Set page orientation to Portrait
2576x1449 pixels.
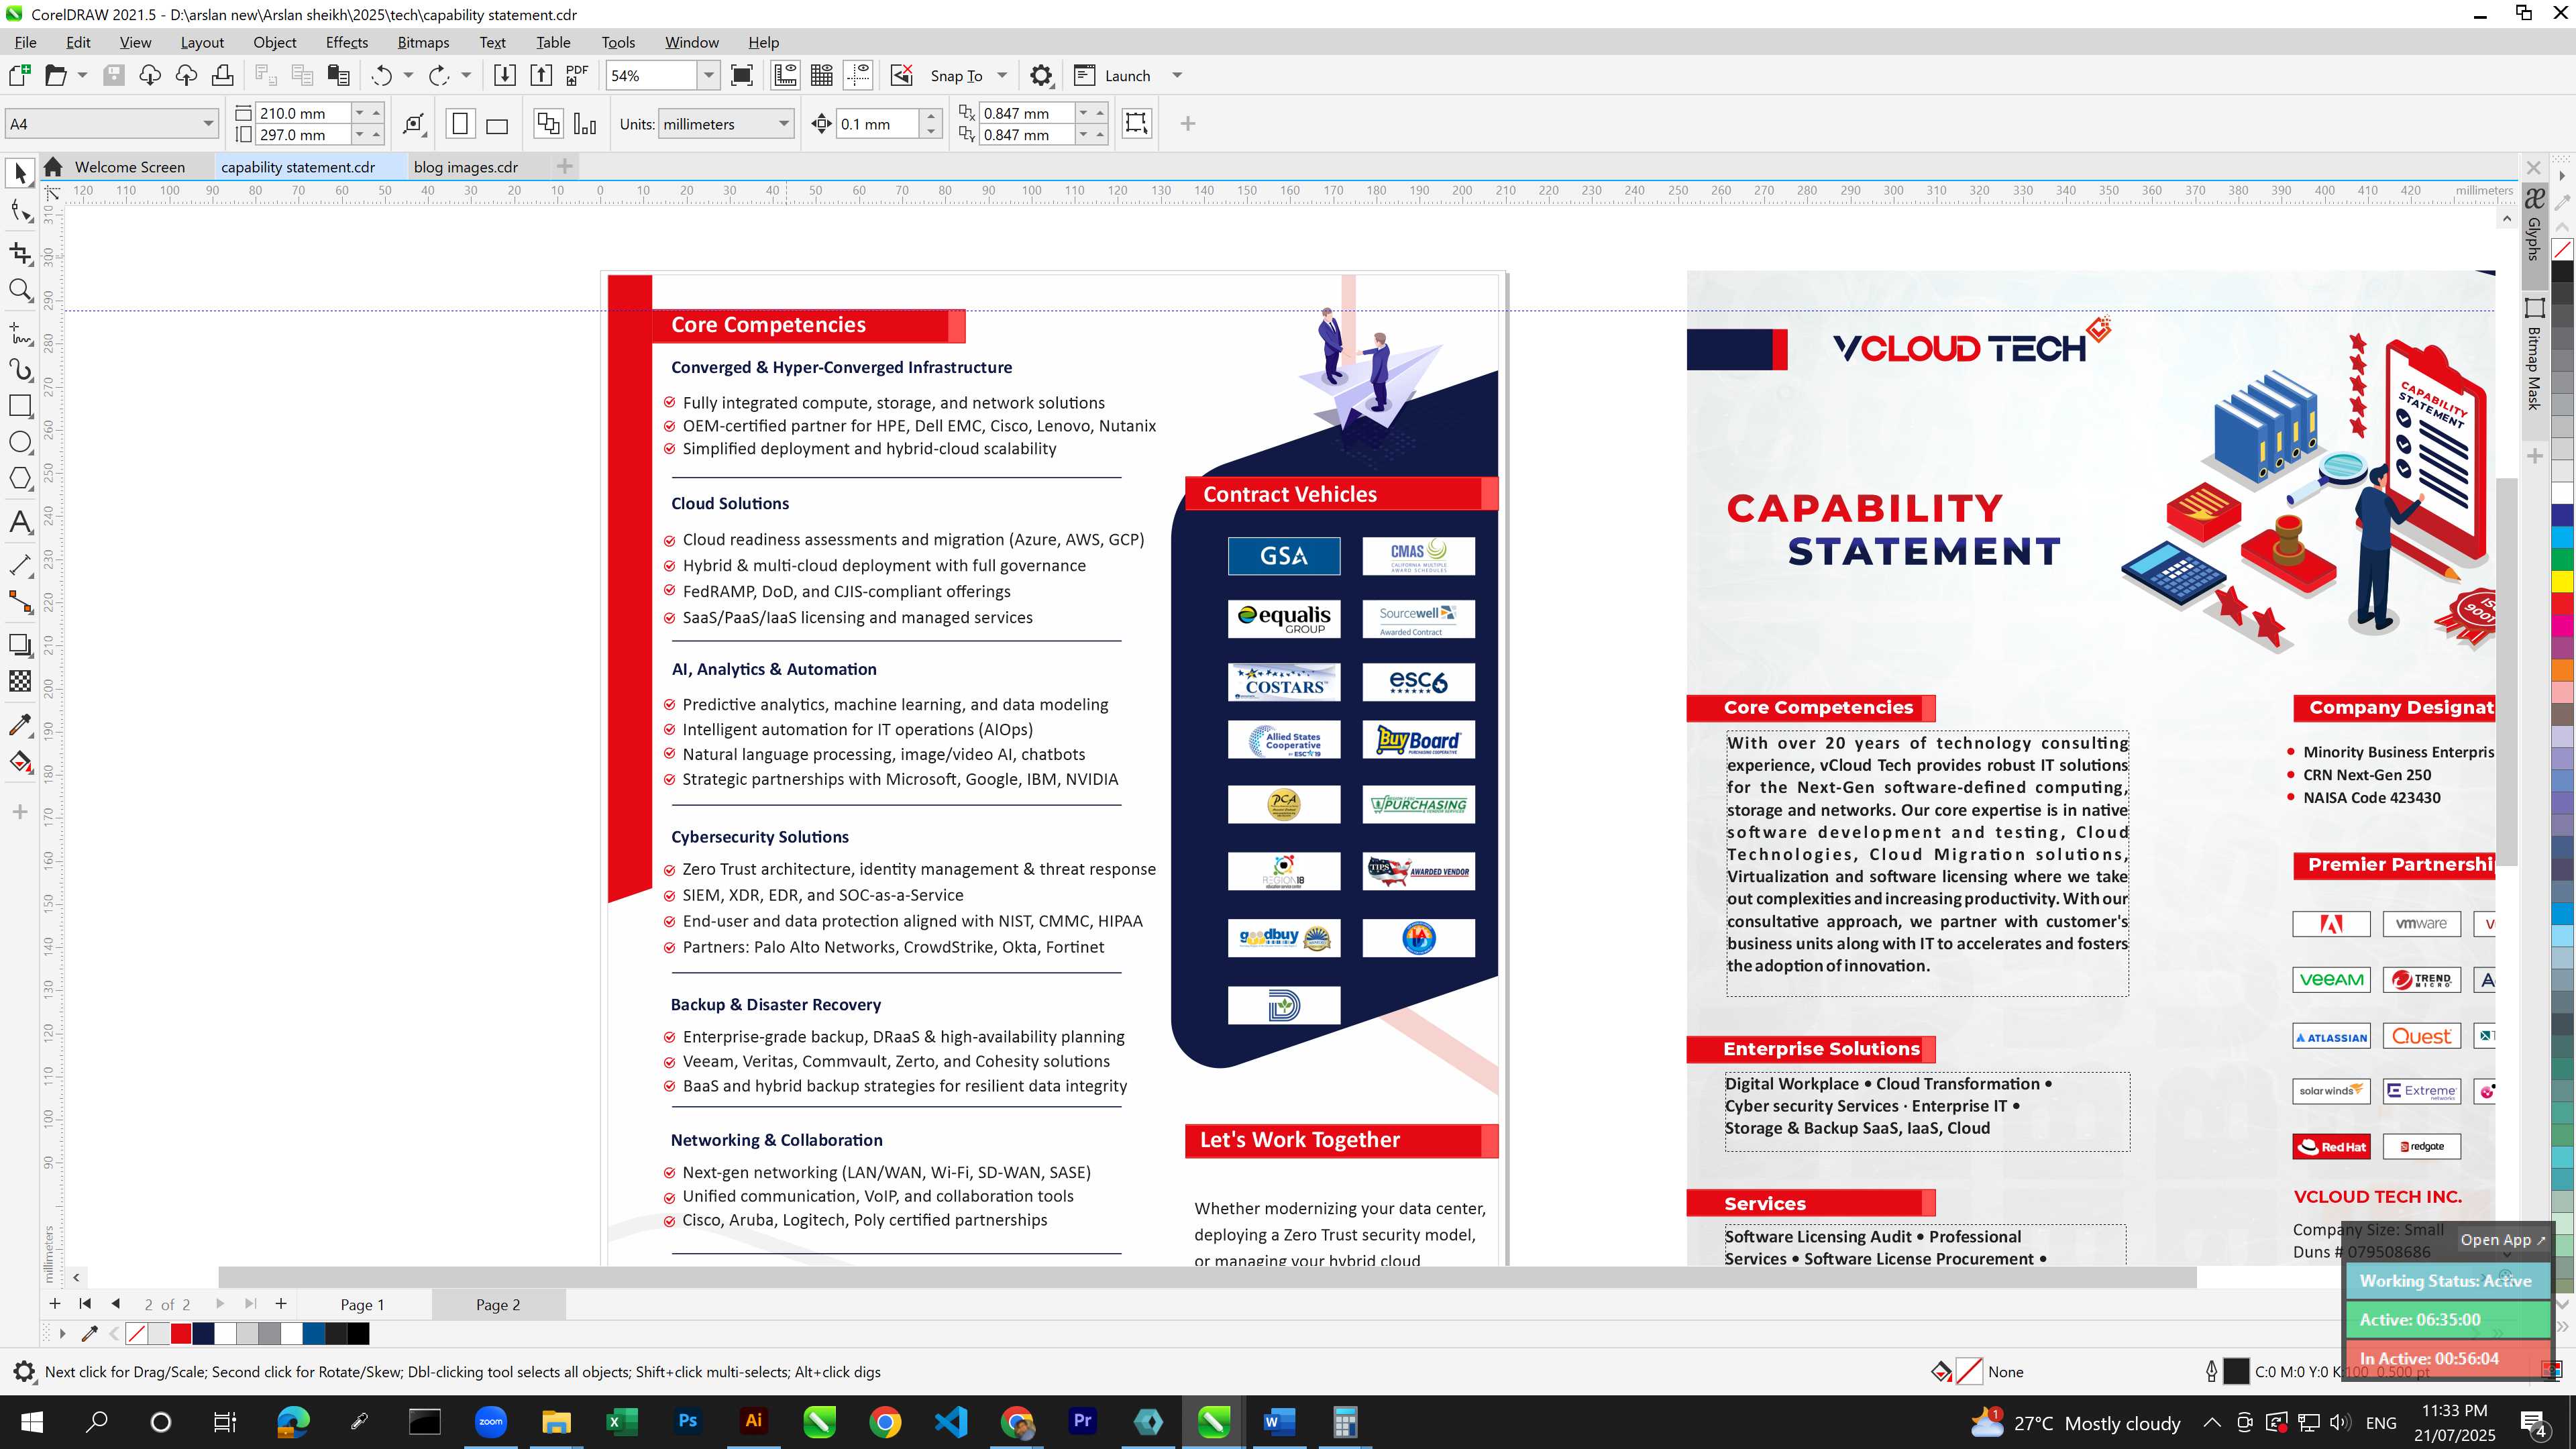460,124
